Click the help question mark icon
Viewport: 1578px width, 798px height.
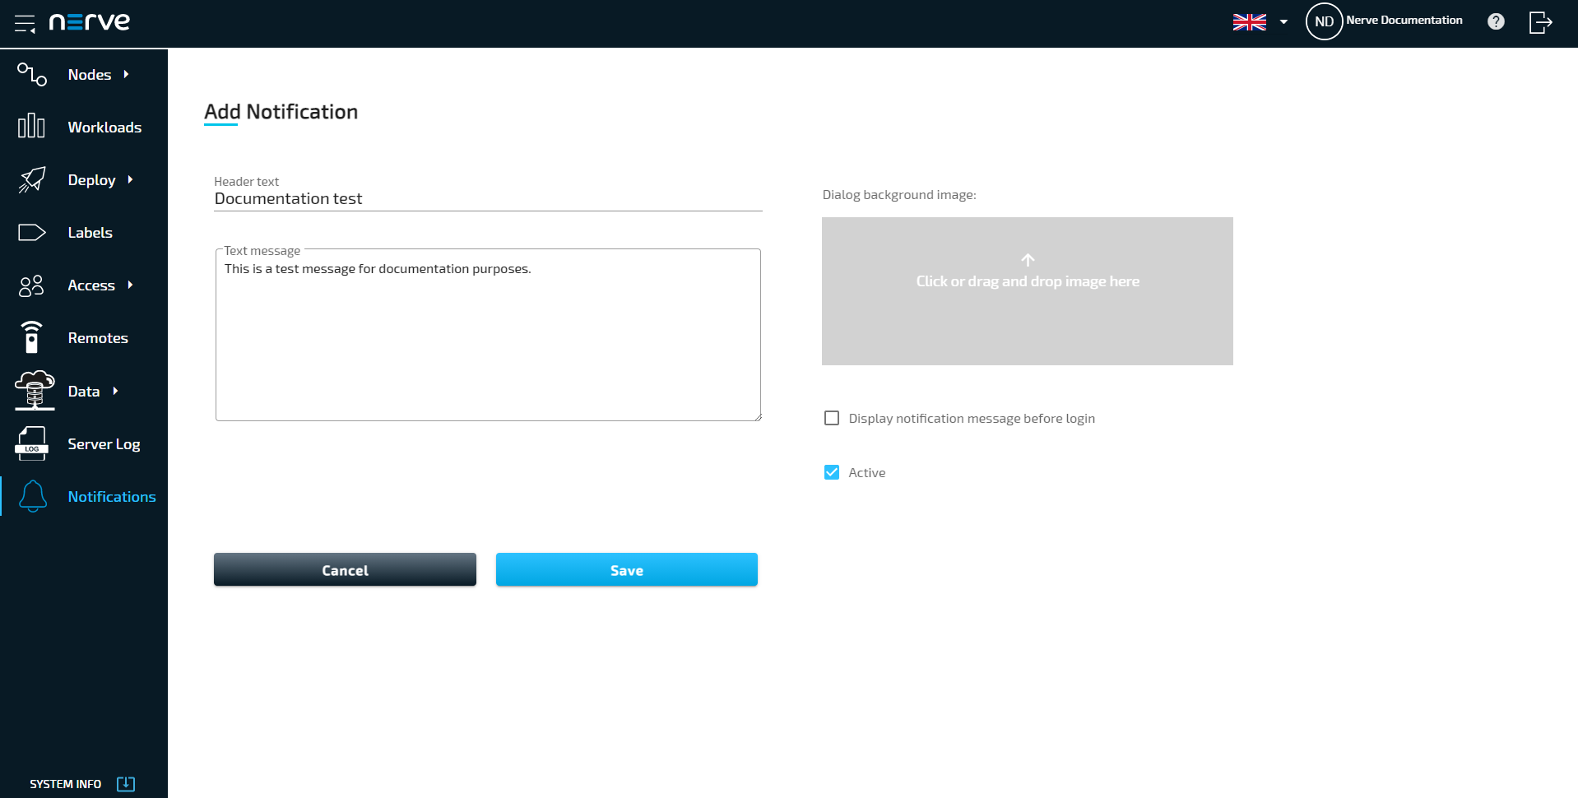pos(1496,22)
